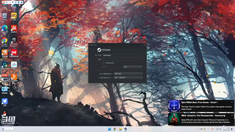Click the Steam login button

[112, 67]
